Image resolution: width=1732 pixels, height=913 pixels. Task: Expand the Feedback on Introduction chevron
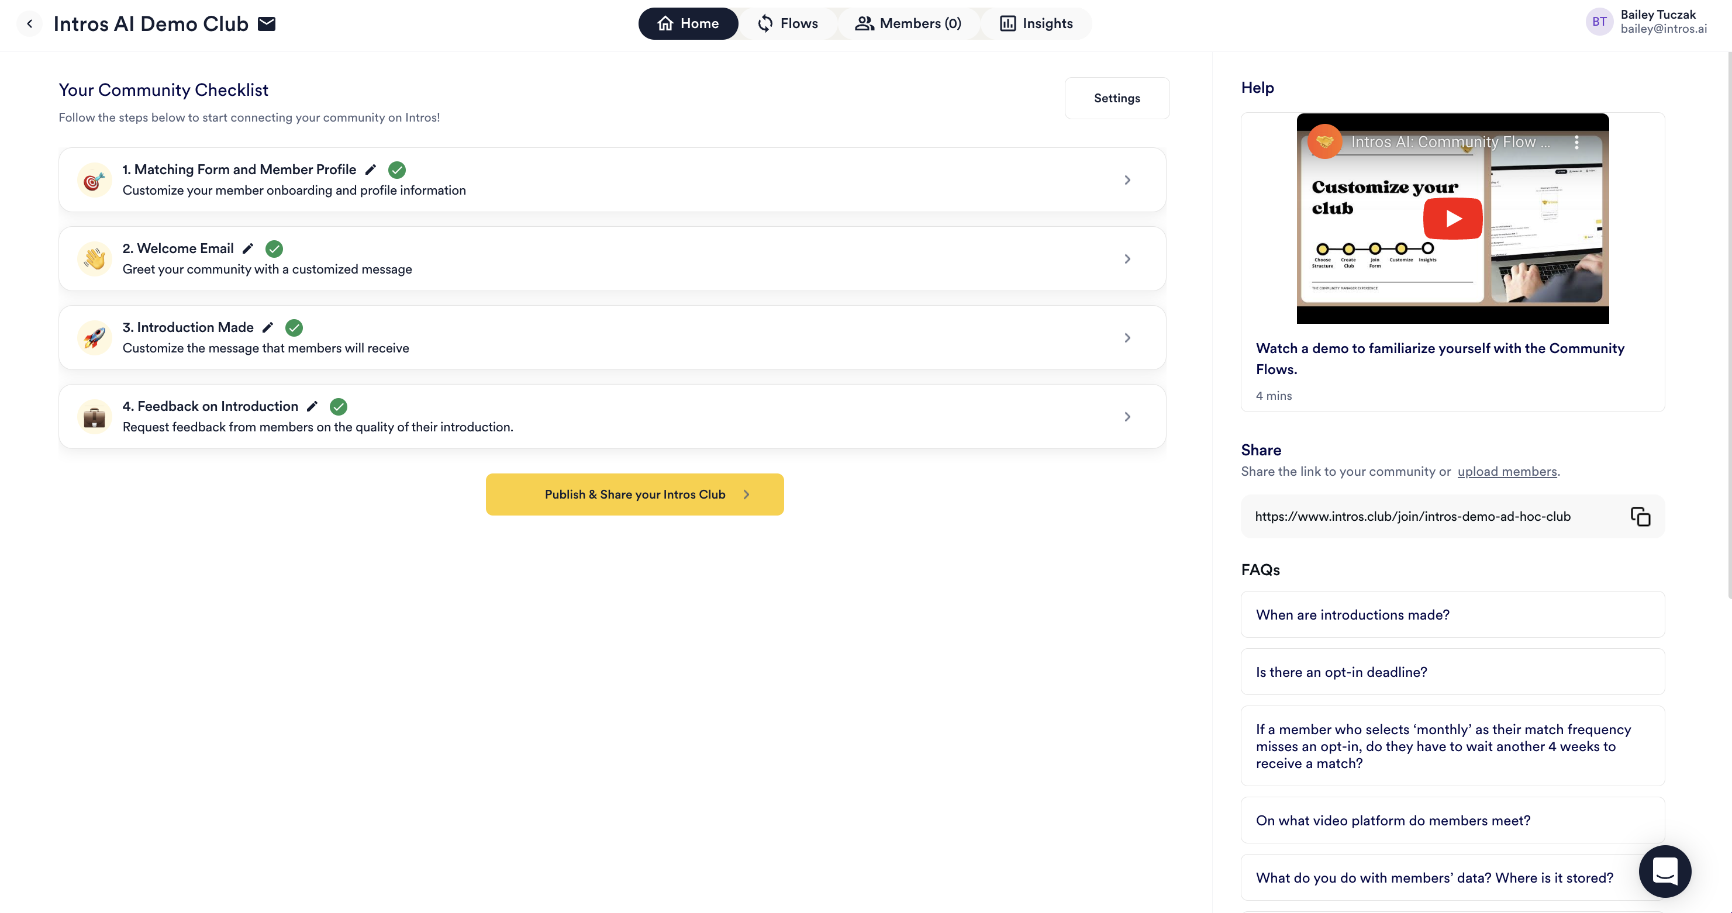coord(1127,417)
